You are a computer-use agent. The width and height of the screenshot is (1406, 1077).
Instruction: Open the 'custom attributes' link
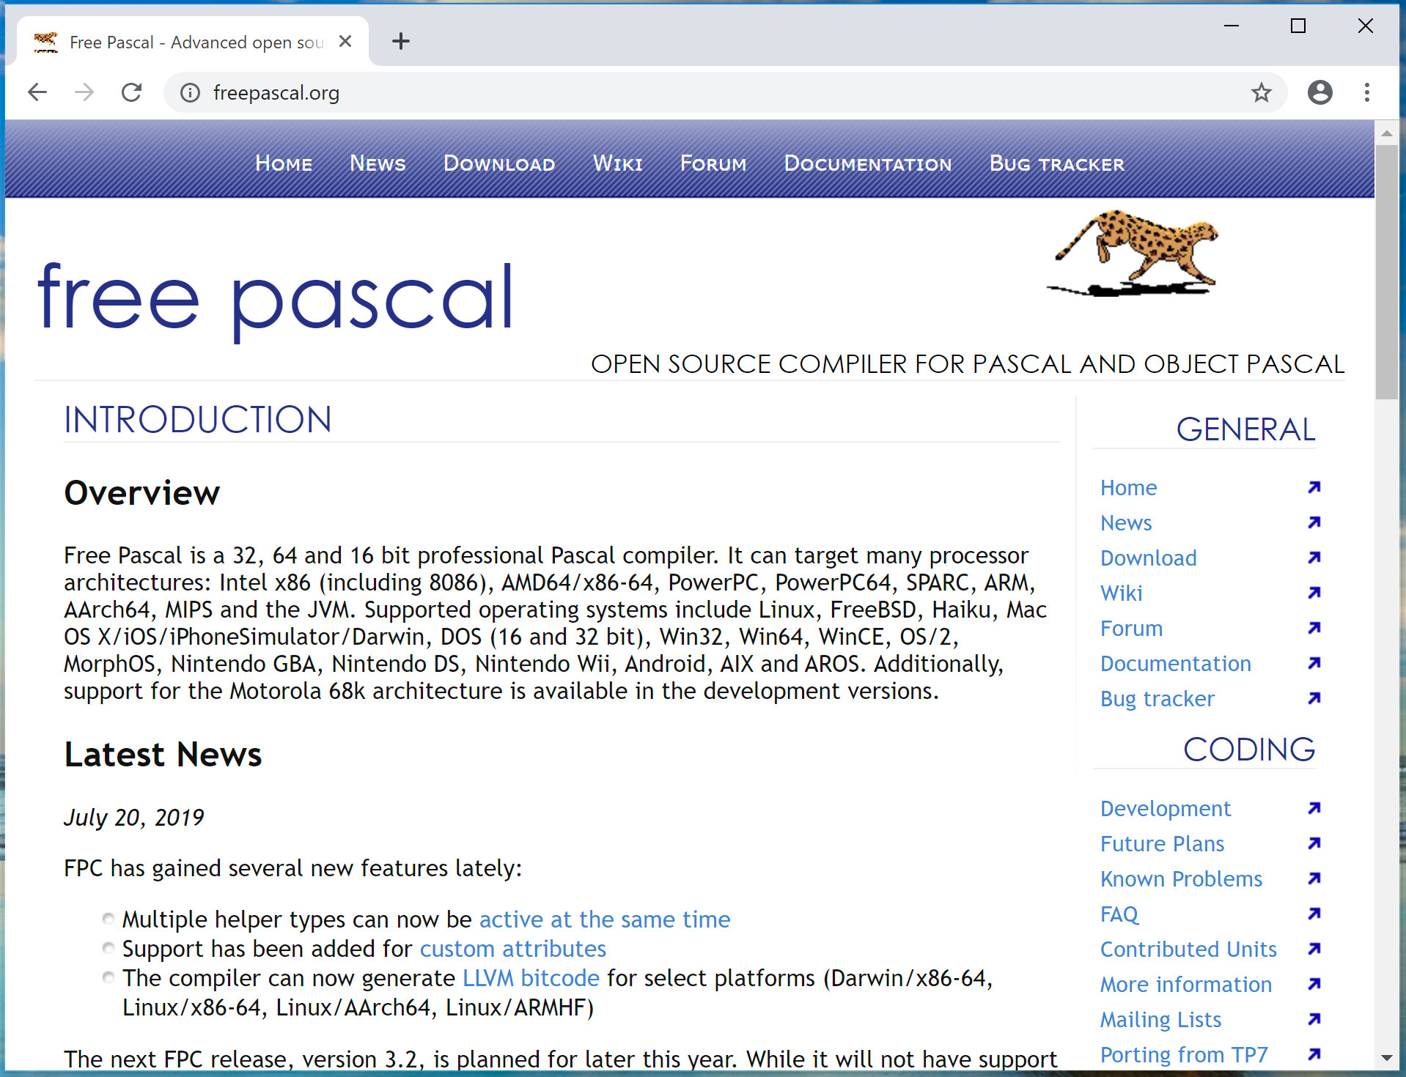click(x=512, y=949)
